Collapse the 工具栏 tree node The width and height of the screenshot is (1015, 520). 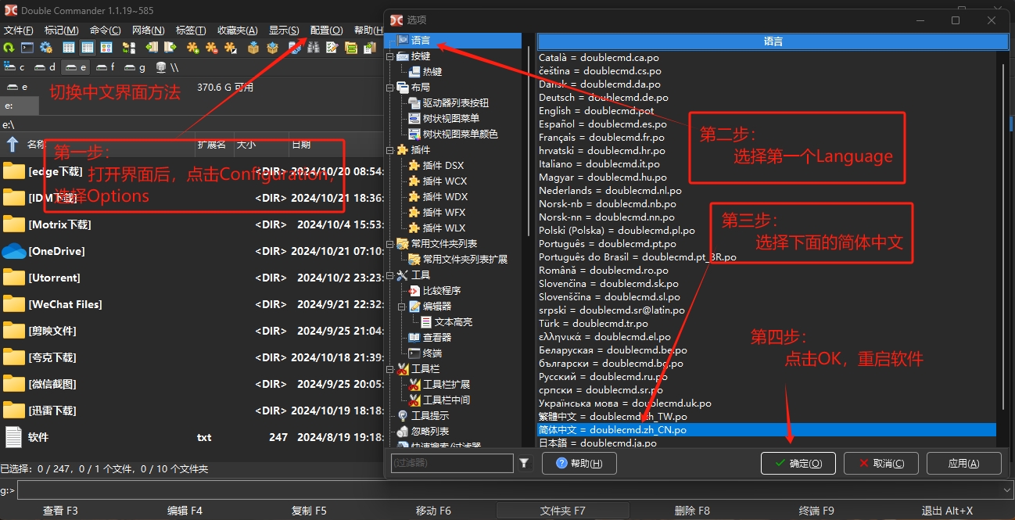390,369
